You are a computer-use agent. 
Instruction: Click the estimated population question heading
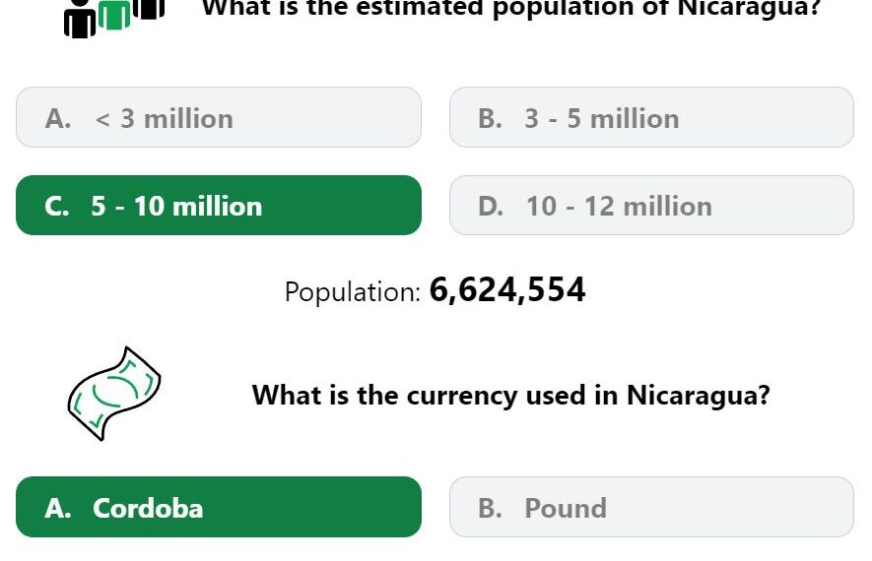[x=511, y=9]
